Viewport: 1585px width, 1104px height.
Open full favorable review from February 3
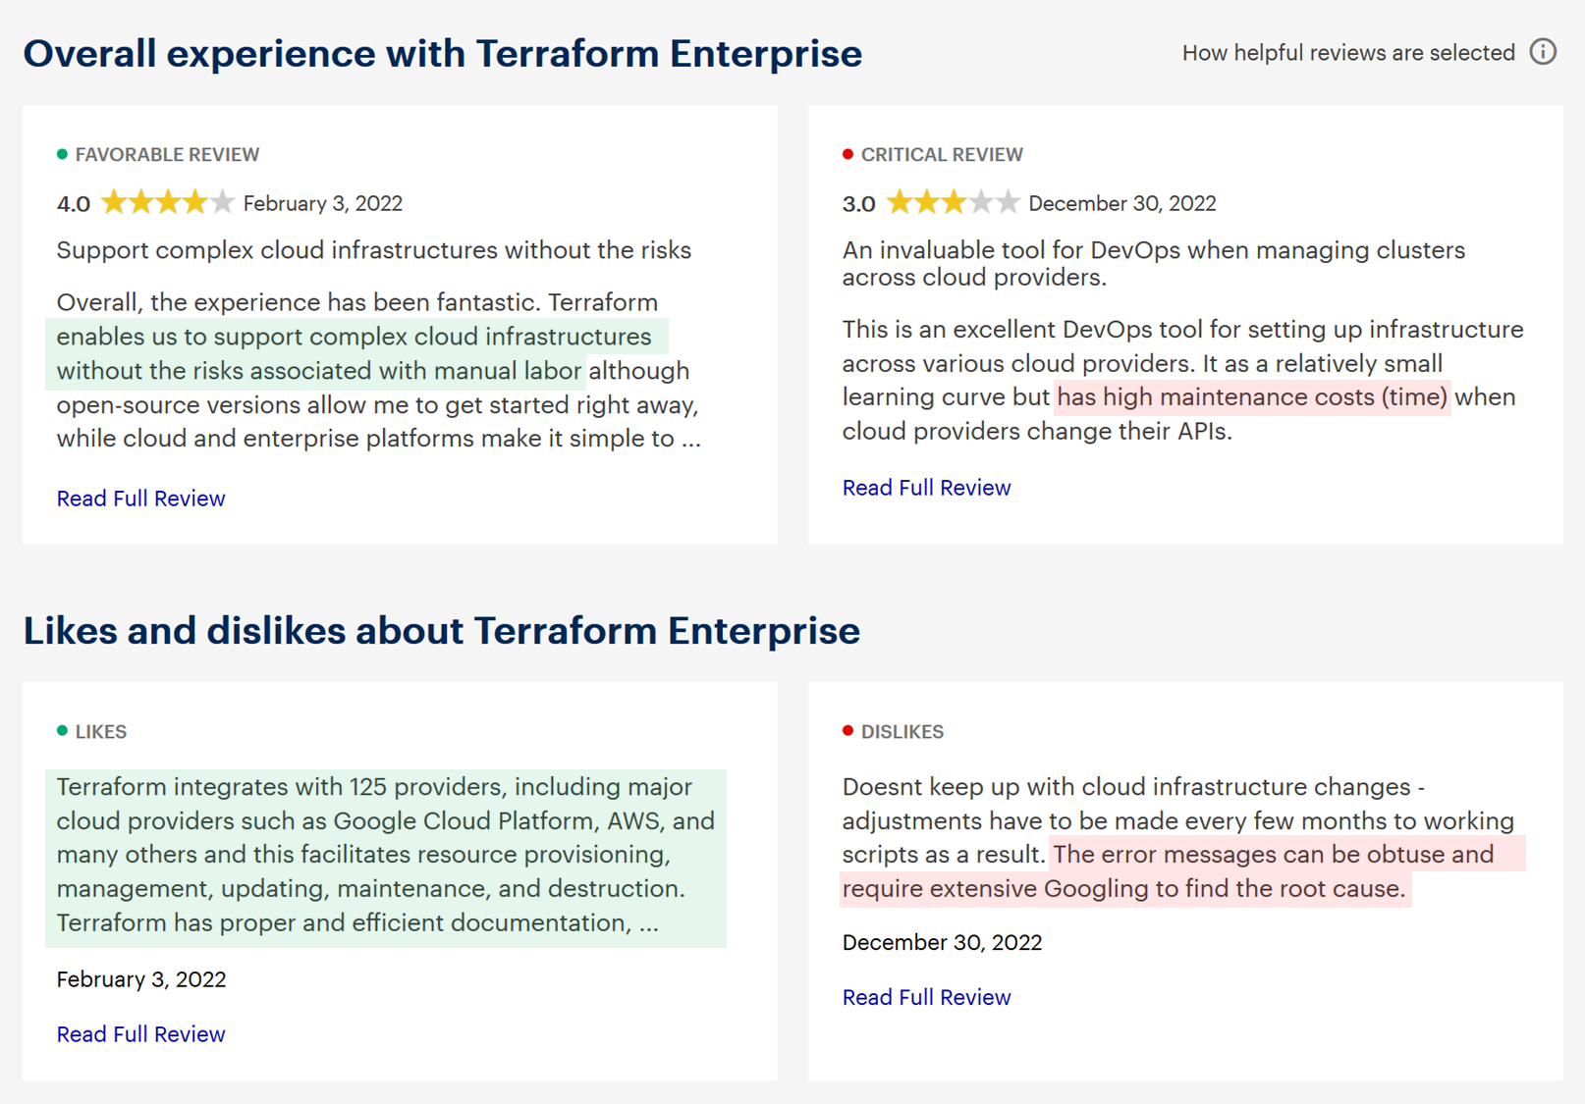point(140,499)
